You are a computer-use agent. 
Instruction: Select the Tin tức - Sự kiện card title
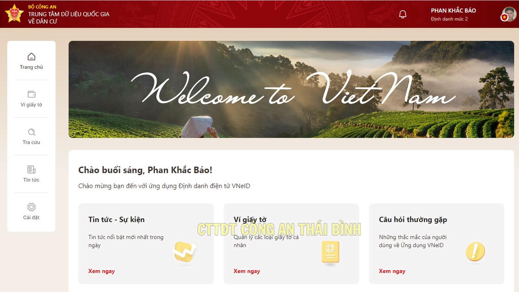point(116,220)
